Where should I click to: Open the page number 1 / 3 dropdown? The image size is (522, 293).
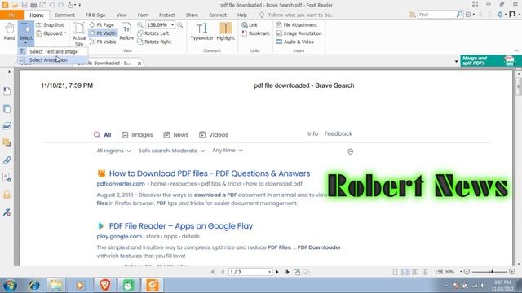(x=269, y=272)
